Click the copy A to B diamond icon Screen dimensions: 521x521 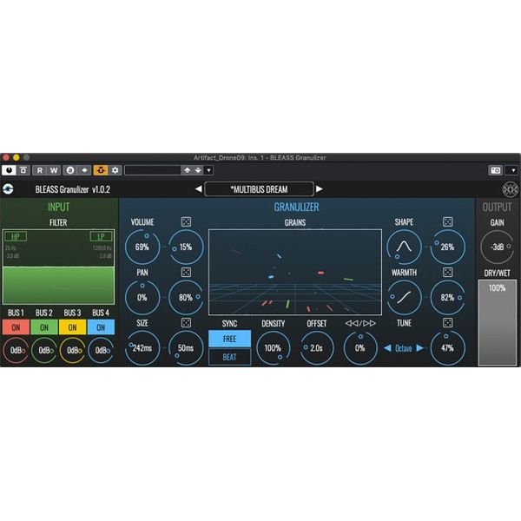pyautogui.click(x=84, y=170)
